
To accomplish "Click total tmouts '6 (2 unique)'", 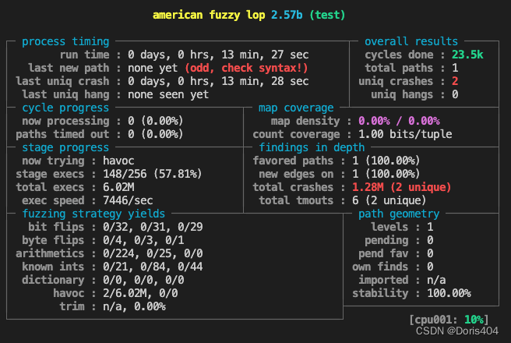I will [x=389, y=200].
